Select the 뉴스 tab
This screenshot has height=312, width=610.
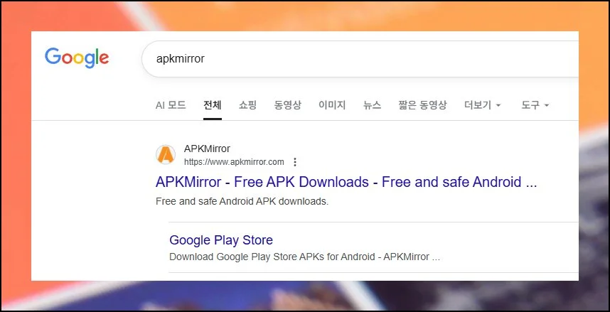(373, 105)
